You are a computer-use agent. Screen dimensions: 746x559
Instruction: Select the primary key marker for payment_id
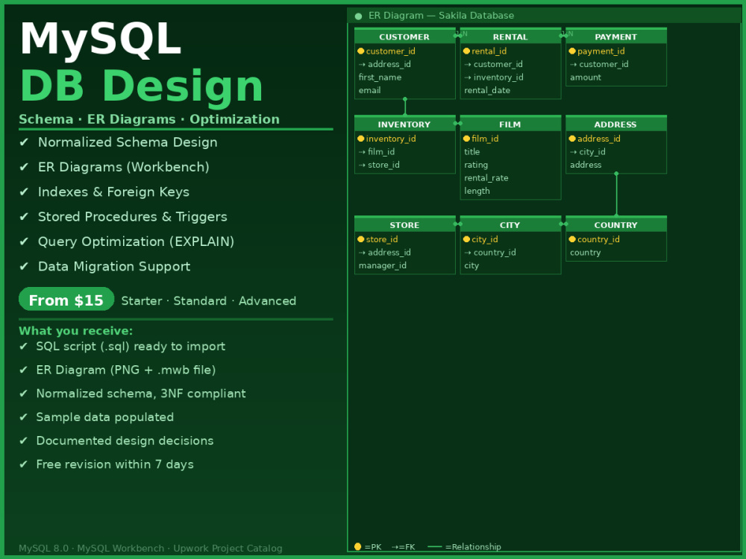point(572,51)
